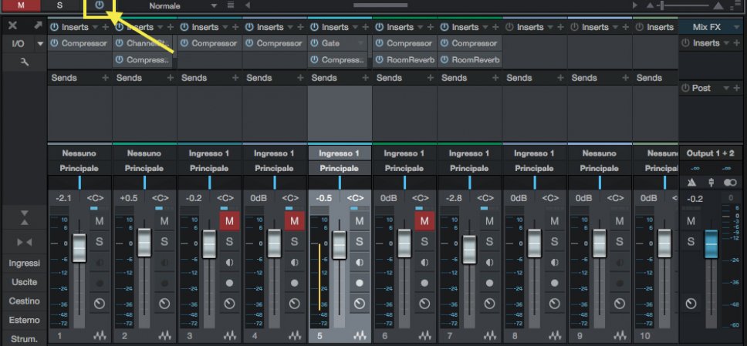
Task: Bypass the Gate on channel 5 with its power icon
Action: tap(314, 43)
